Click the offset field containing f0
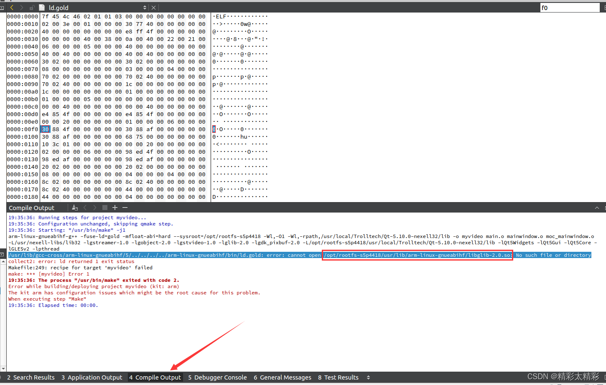The image size is (606, 385). [x=570, y=8]
